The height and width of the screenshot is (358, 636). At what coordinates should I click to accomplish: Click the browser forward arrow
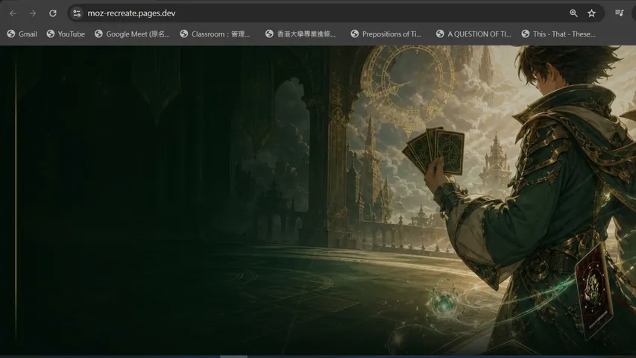[x=33, y=13]
